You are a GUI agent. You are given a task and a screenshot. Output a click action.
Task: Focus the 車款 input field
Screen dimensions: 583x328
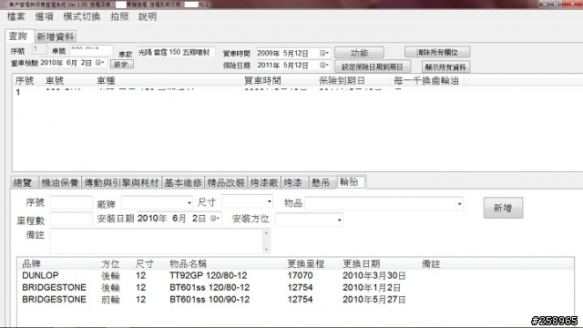coord(176,52)
